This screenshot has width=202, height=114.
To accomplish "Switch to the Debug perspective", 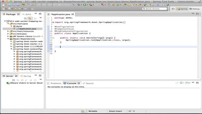I will click(194, 9).
